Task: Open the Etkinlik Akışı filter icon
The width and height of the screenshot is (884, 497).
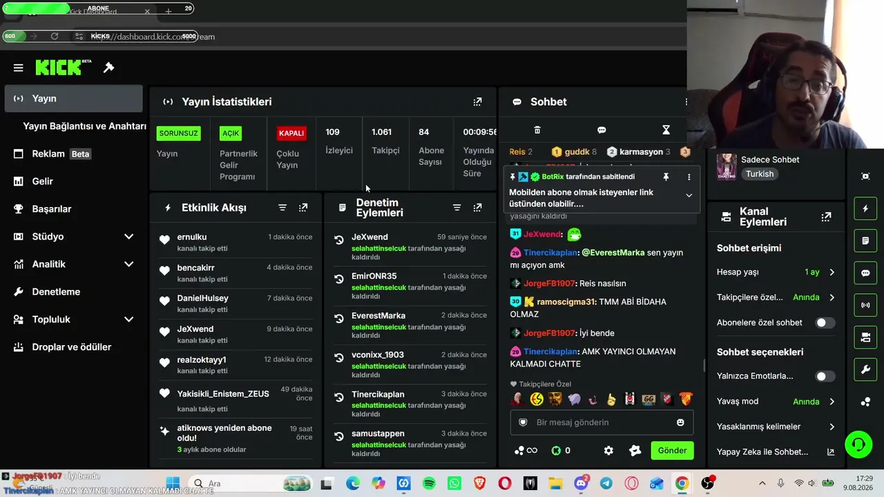Action: pos(282,208)
